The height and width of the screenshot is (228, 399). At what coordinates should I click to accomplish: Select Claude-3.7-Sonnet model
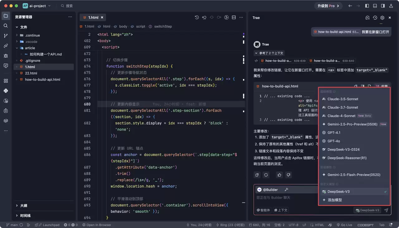tap(354, 107)
